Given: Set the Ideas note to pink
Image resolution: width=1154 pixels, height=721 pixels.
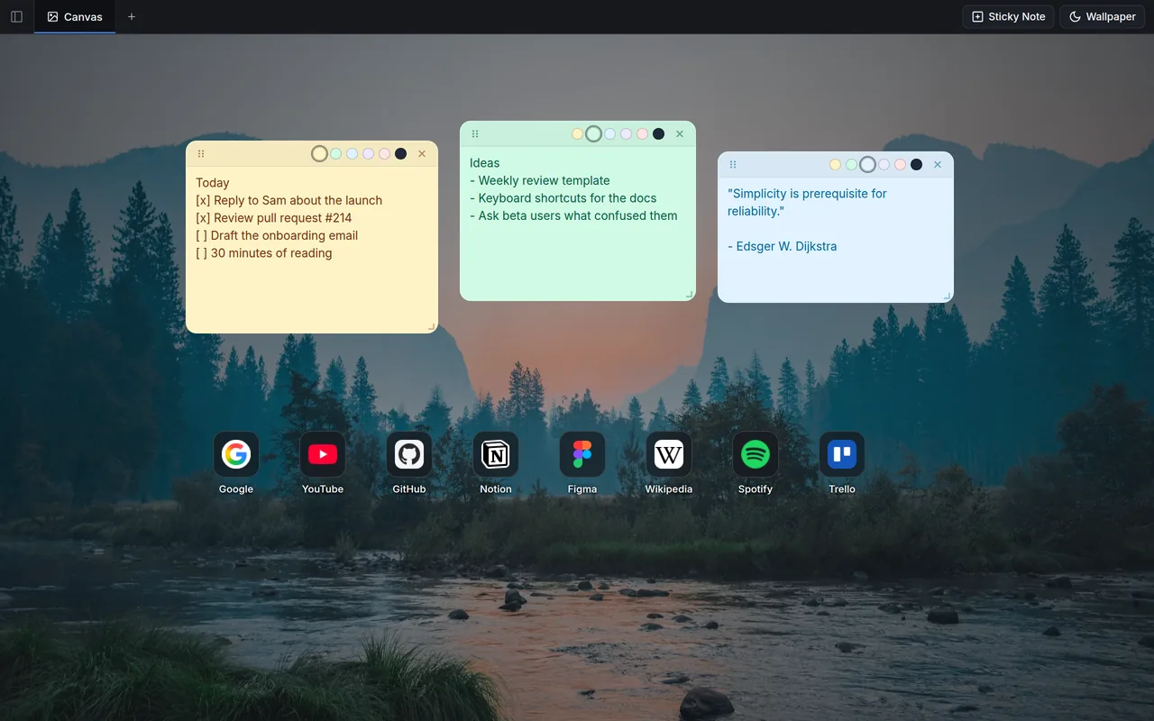Looking at the screenshot, I should (643, 134).
